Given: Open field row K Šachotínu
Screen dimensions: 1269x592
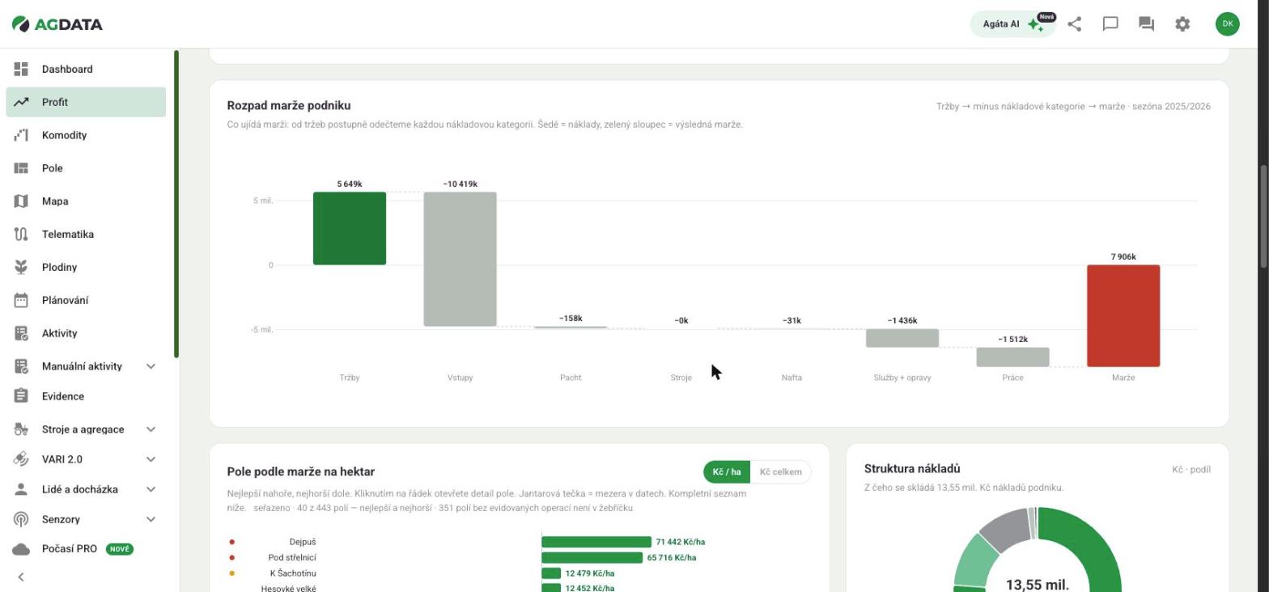Looking at the screenshot, I should (x=518, y=573).
